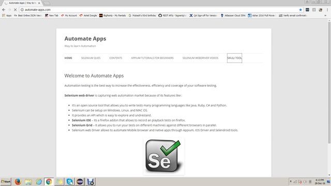The image size is (331, 186).
Task: Click the 'Selenium web driver' bold text
Action: 79,96
